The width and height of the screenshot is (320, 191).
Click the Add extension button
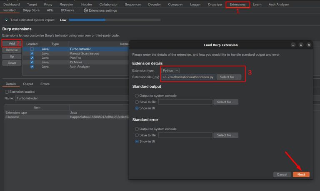coord(12,43)
